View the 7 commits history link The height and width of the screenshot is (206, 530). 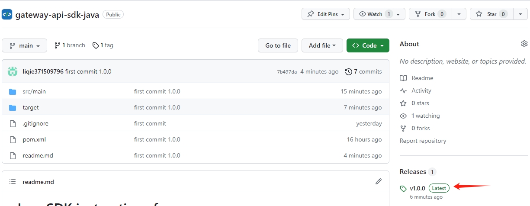(363, 71)
